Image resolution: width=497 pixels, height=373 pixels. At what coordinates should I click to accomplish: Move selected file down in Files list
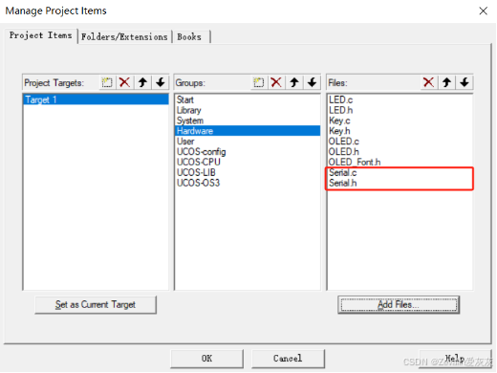(465, 82)
